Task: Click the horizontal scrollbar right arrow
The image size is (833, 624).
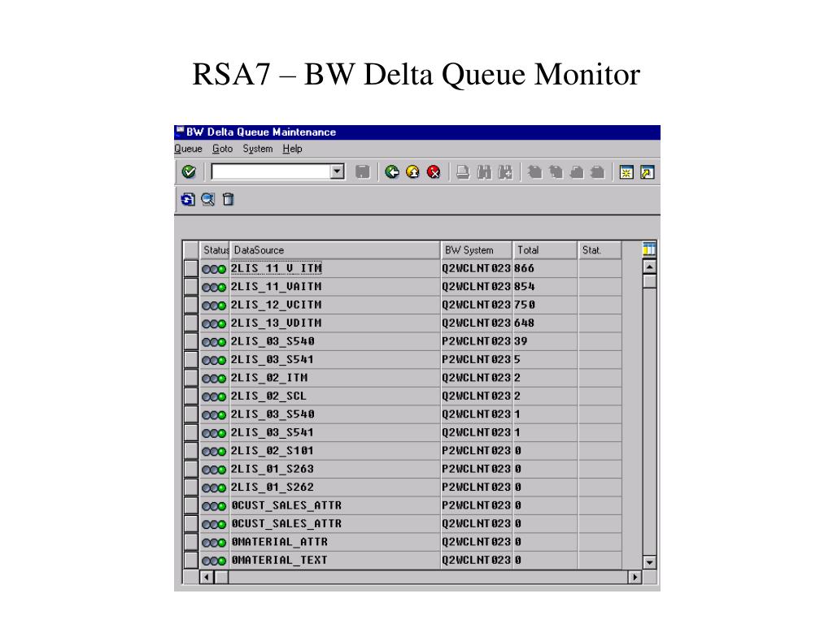Action: pyautogui.click(x=635, y=578)
